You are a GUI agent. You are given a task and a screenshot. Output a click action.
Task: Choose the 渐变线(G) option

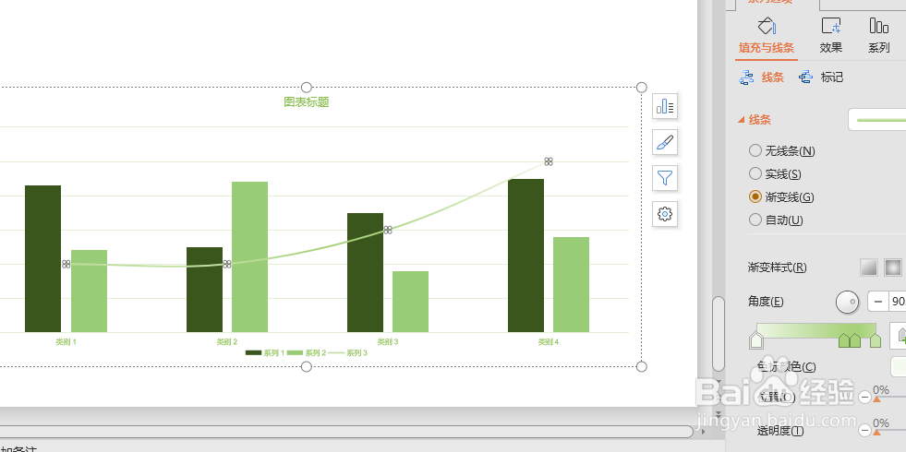[x=781, y=196]
